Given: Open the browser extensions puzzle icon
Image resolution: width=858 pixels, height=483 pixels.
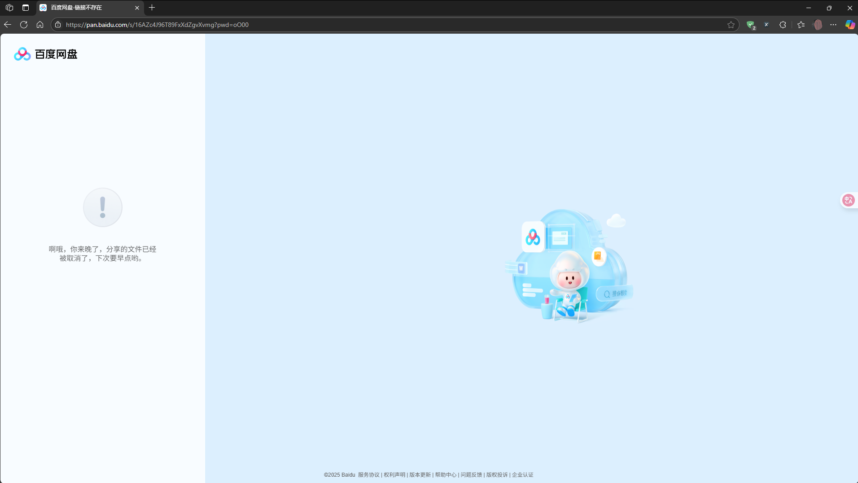Looking at the screenshot, I should 783,25.
